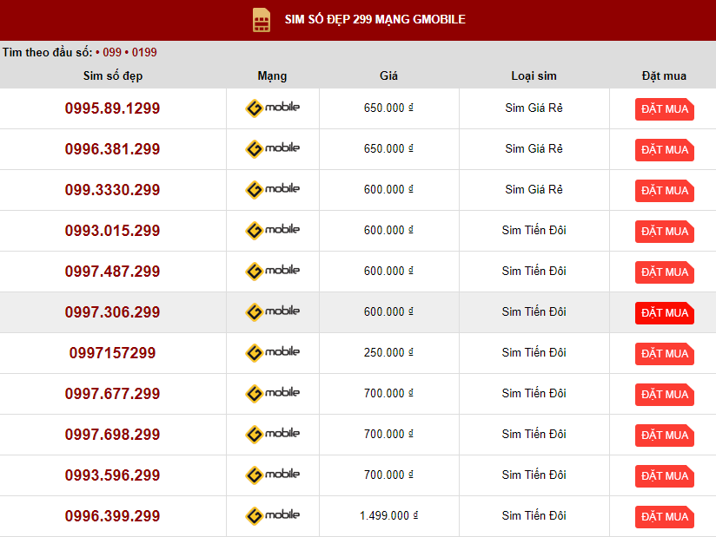Order SIM 0997.487.299 with ĐẶT MUA
Viewport: 716px width, 537px height.
(665, 272)
